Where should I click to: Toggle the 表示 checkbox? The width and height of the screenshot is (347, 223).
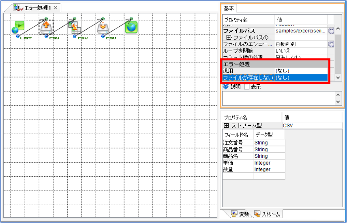pos(246,87)
